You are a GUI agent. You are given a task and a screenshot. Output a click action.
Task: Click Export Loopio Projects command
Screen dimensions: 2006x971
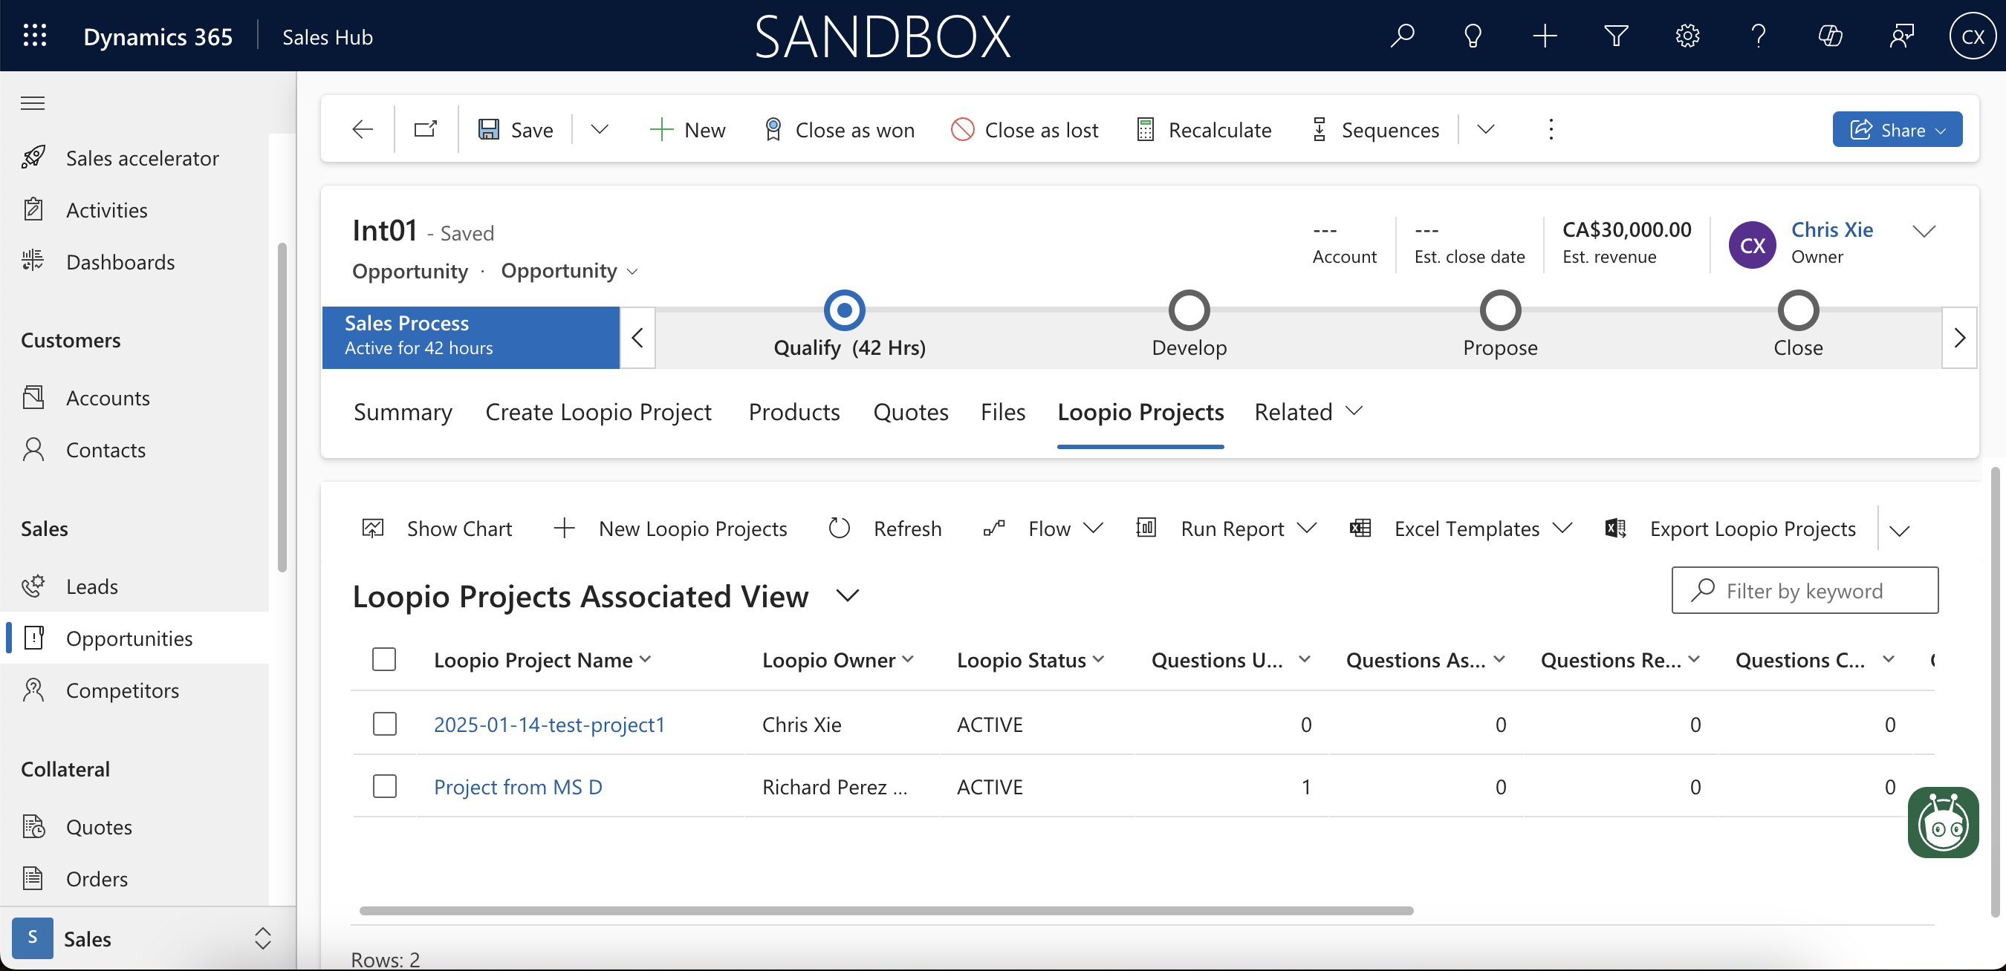tap(1731, 529)
